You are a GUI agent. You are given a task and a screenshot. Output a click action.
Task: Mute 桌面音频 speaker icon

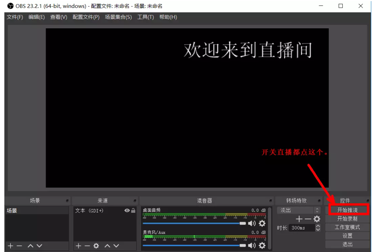[x=252, y=223]
